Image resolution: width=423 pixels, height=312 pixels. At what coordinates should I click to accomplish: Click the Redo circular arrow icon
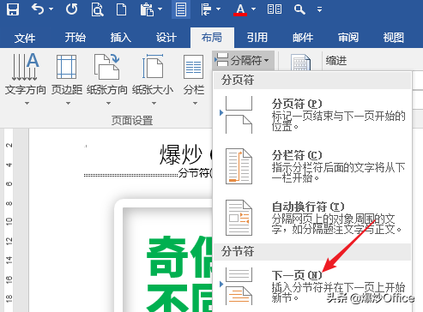[x=71, y=9]
